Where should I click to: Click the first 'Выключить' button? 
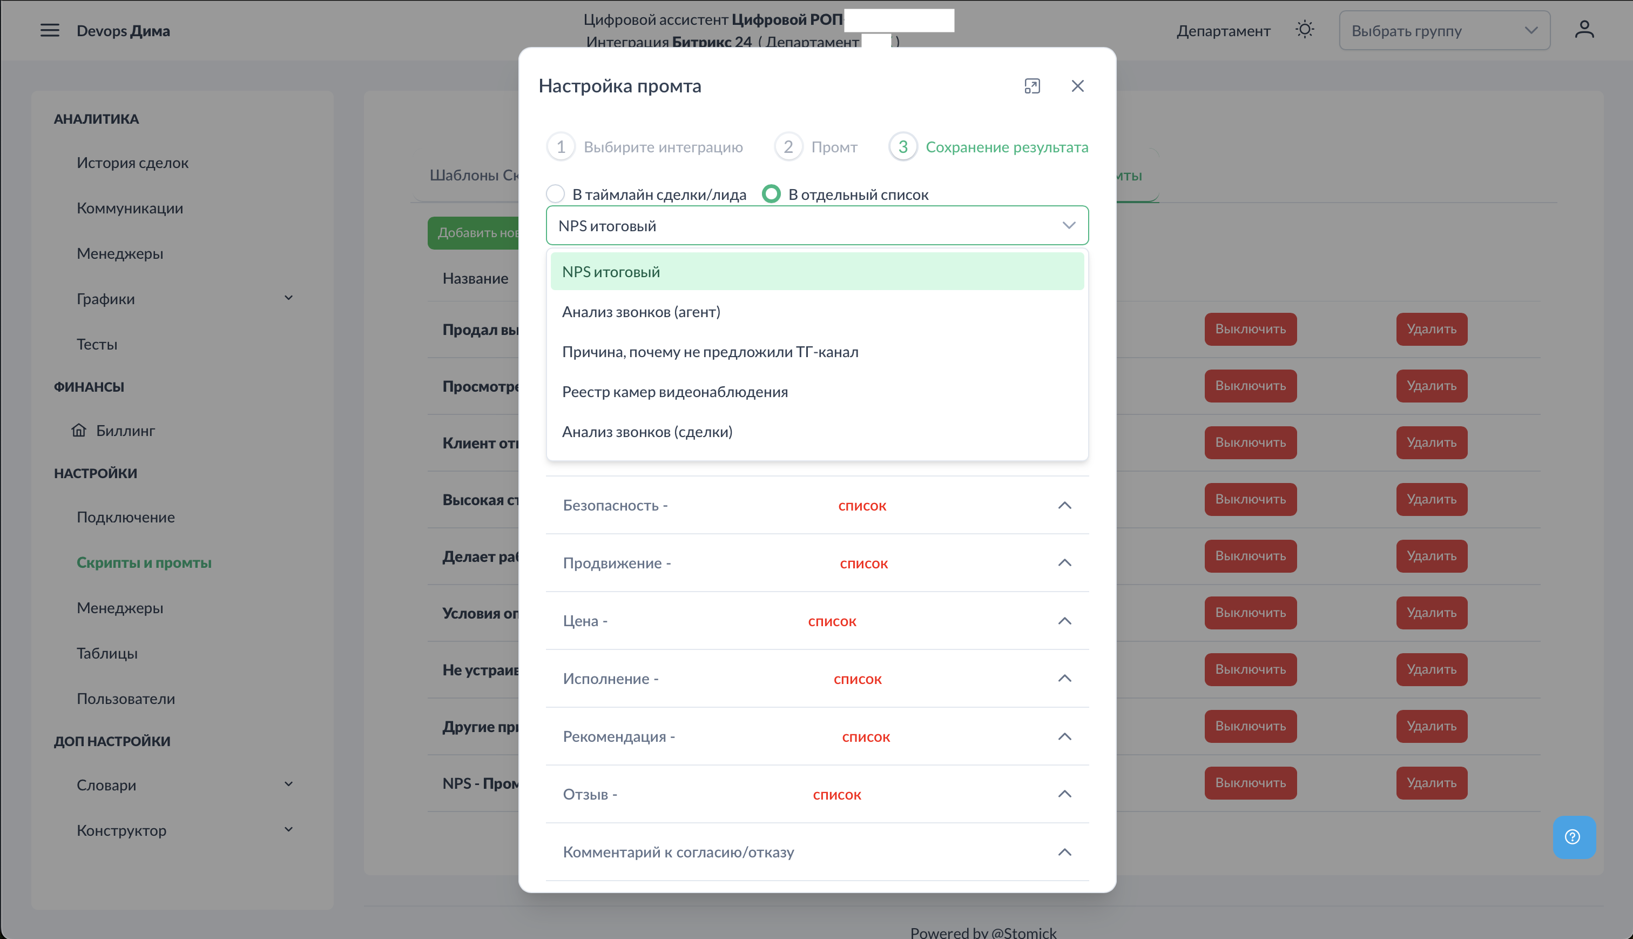click(x=1250, y=329)
